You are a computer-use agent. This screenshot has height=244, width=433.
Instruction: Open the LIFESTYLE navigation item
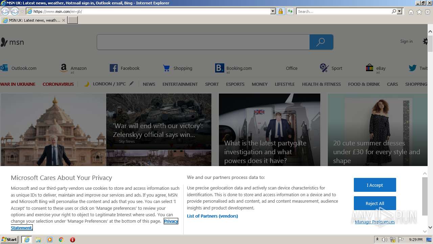(284, 84)
